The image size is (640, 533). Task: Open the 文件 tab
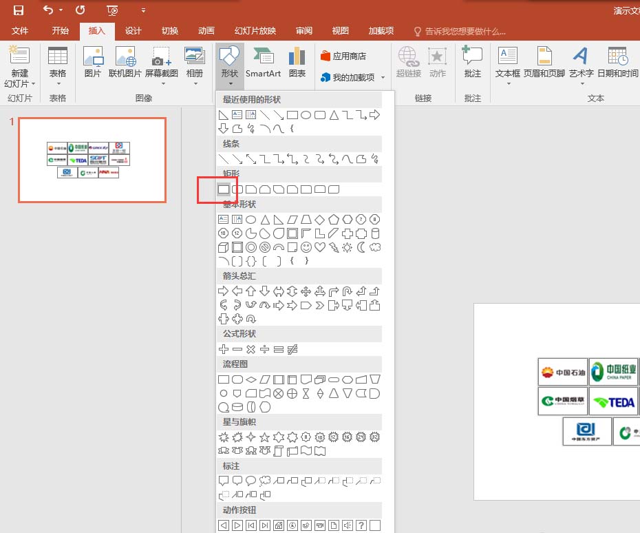coord(19,30)
